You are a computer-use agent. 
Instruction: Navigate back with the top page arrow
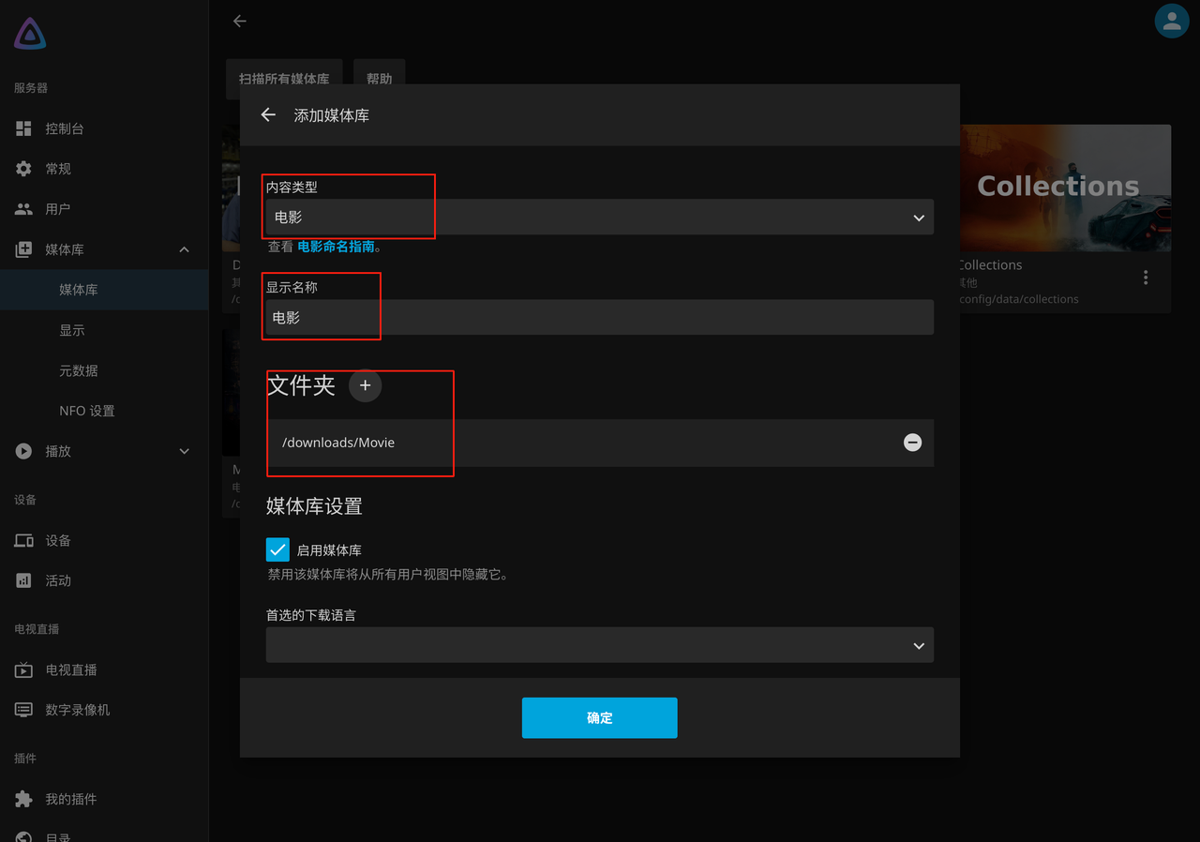point(240,21)
